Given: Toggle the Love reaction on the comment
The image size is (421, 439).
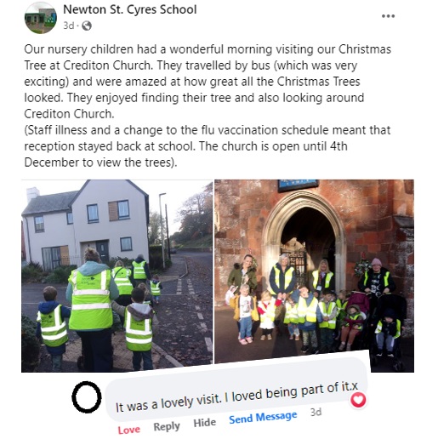Looking at the screenshot, I should click(129, 430).
